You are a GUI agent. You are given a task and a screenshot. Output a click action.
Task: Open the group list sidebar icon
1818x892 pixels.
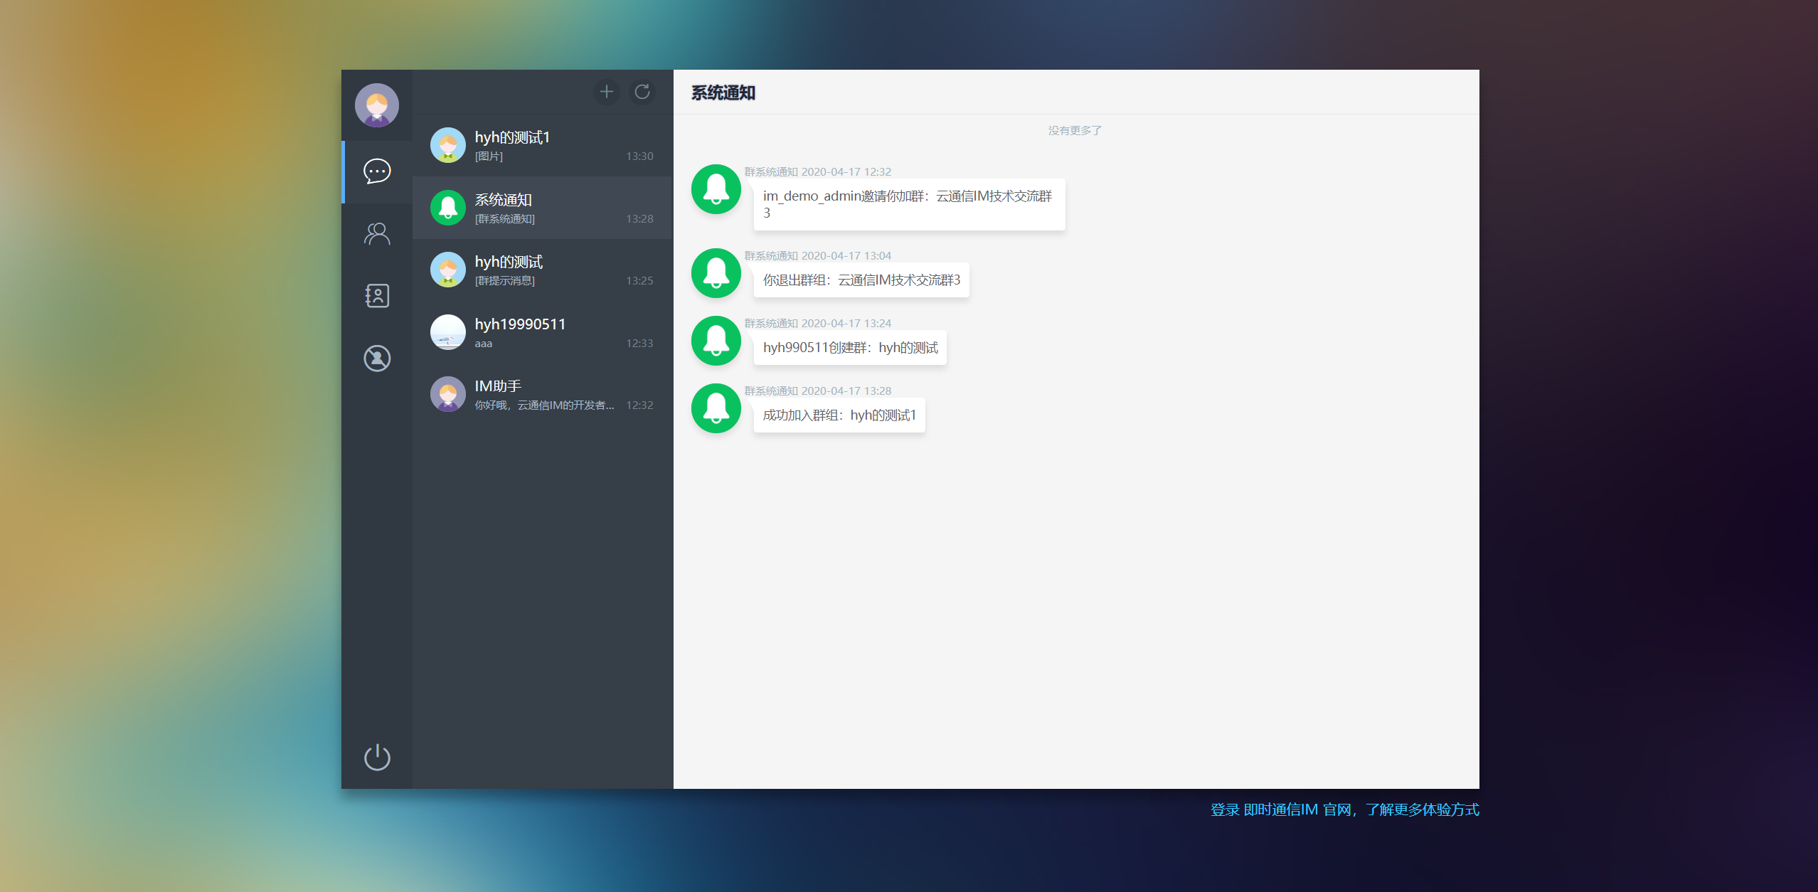pos(376,234)
